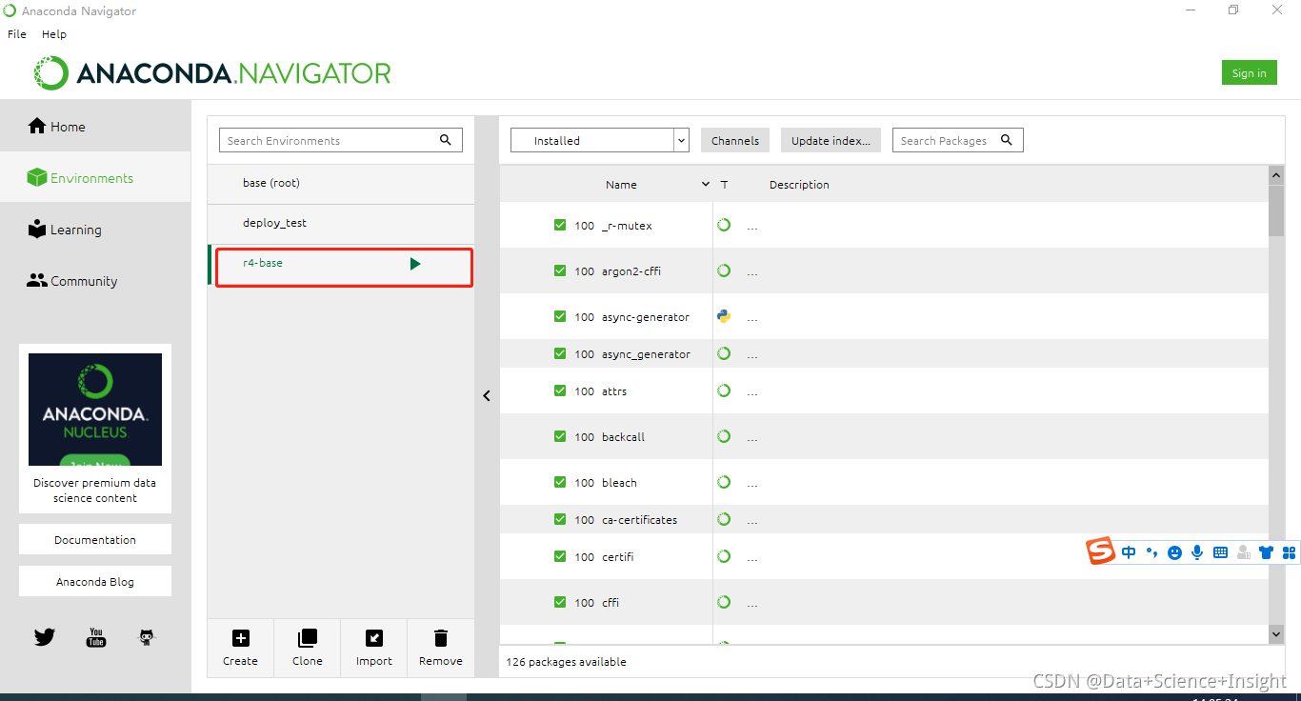Click the Python icon beside async-generator

click(723, 316)
